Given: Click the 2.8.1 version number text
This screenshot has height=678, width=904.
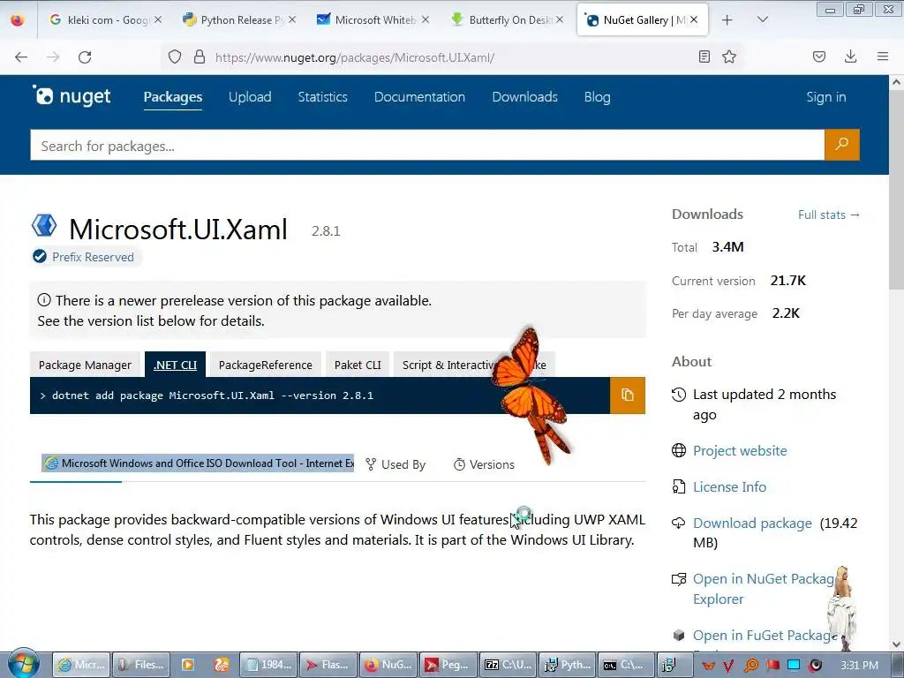Looking at the screenshot, I should pos(326,231).
